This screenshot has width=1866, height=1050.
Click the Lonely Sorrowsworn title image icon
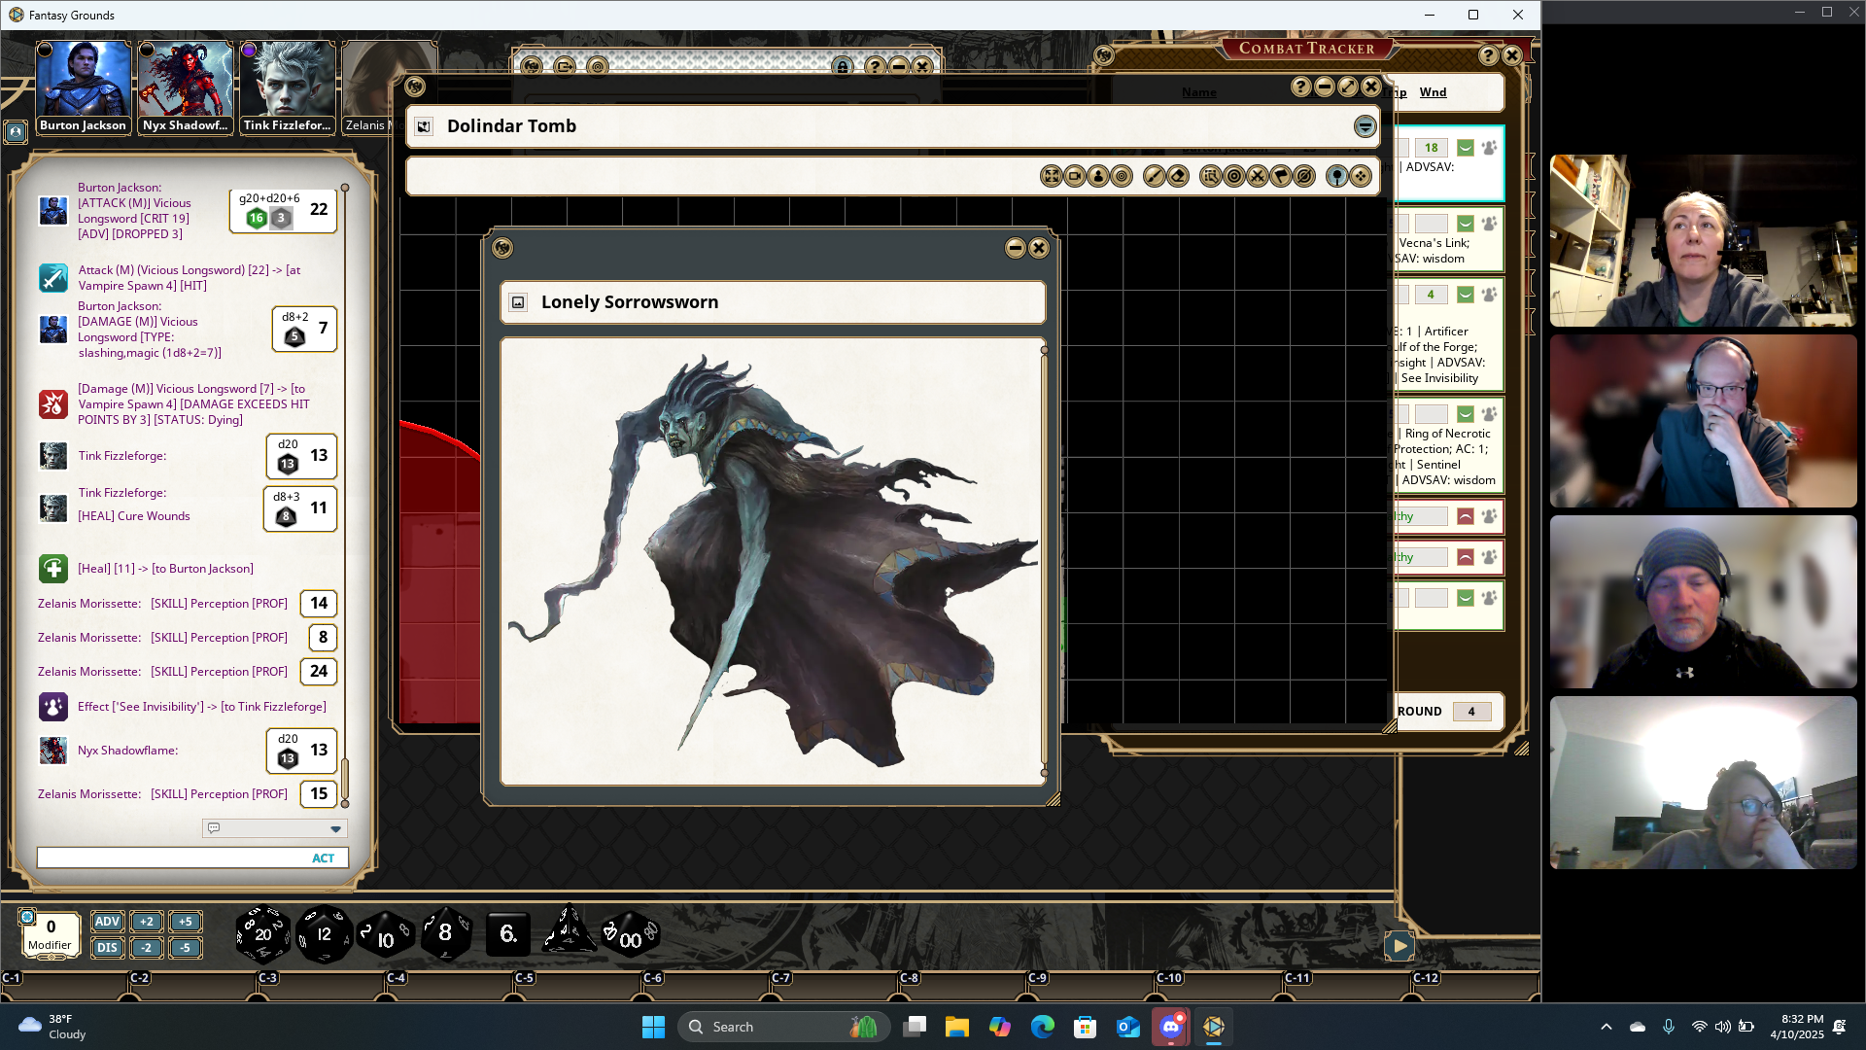pos(518,302)
